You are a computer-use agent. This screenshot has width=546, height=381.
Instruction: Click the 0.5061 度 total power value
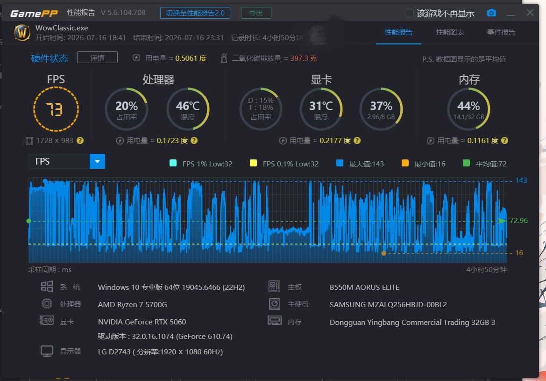pyautogui.click(x=191, y=58)
